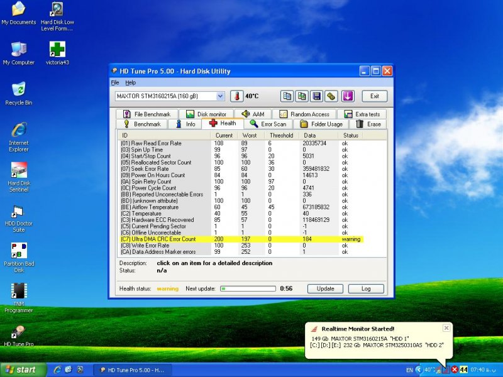503x377 pixels.
Task: Open the Partition Bad Disk shortcut
Action: tap(19, 258)
